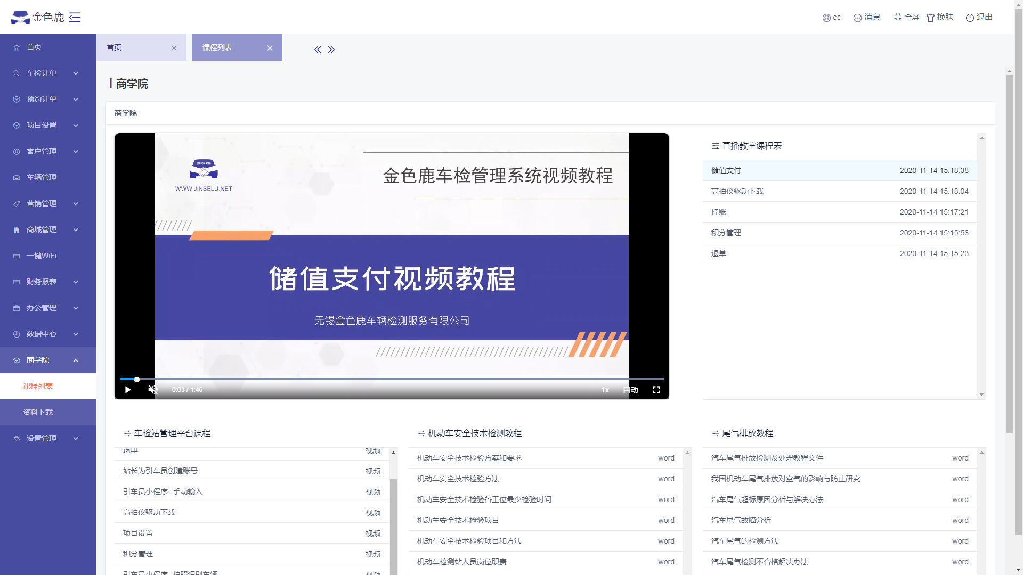The image size is (1023, 575).
Task: Open 机动车安全技术检验项目 word document
Action: click(546, 520)
